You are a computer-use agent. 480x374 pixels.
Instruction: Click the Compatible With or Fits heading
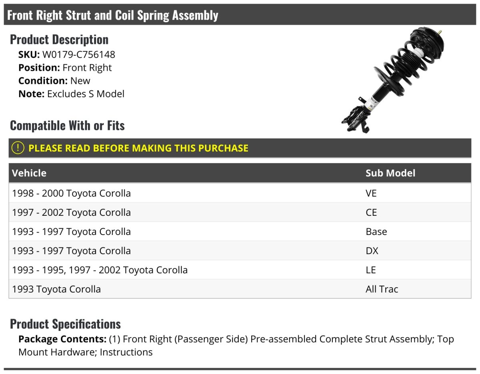67,125
